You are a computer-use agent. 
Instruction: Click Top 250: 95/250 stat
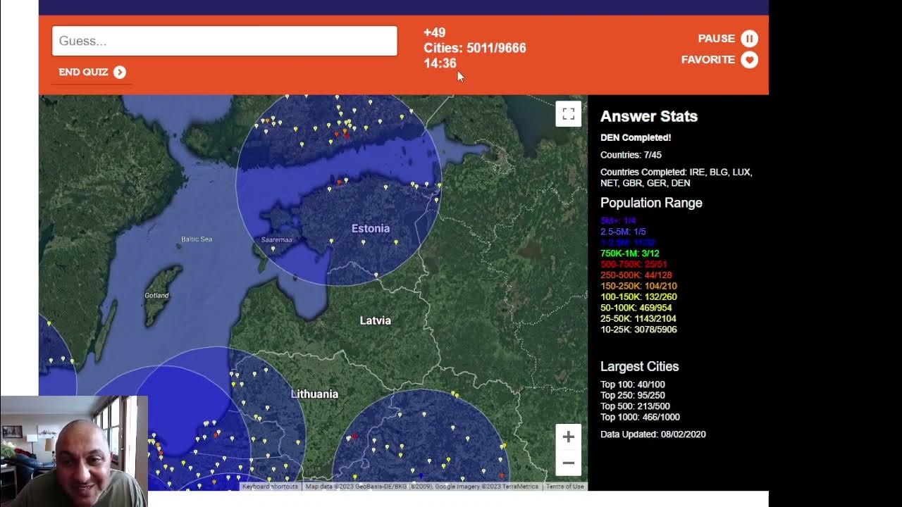coord(633,396)
